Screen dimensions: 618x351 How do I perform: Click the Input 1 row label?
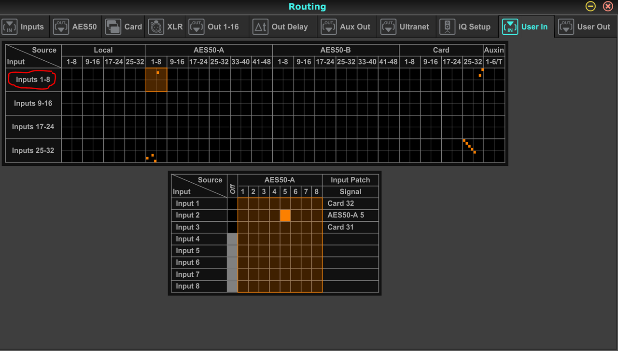(x=199, y=203)
